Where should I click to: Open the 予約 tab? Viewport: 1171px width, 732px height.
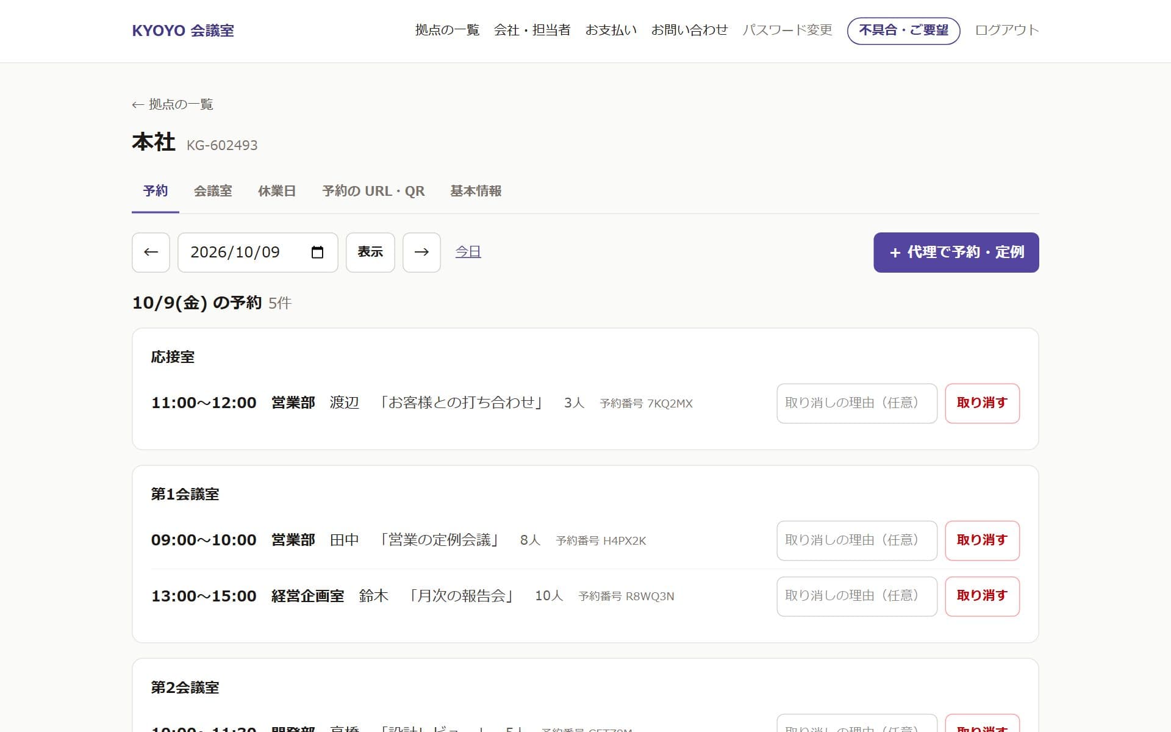pos(156,192)
